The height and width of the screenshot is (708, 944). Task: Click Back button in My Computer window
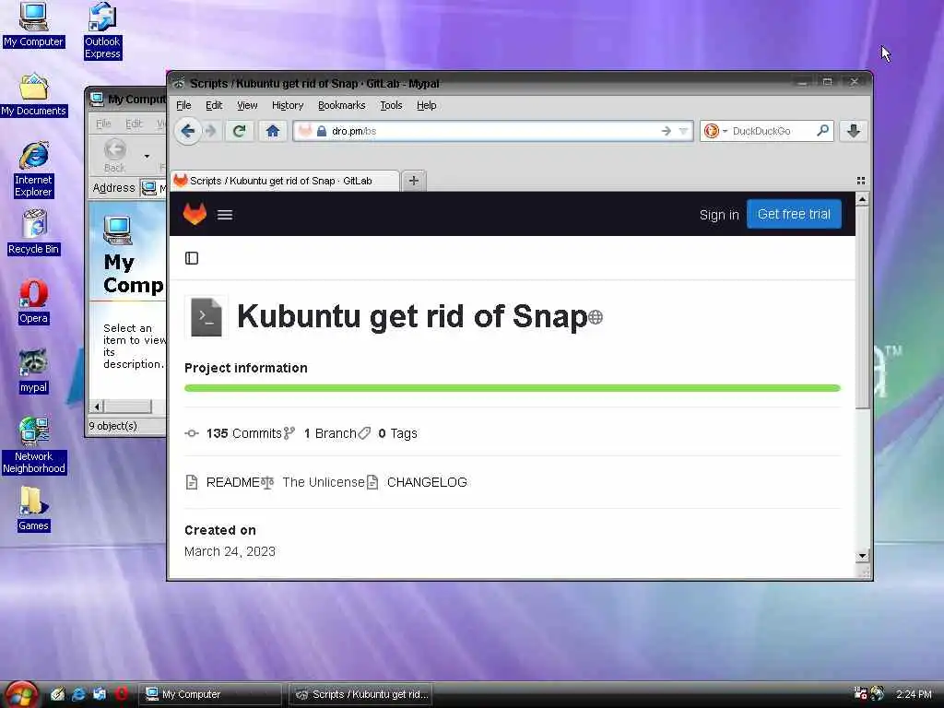pyautogui.click(x=114, y=156)
